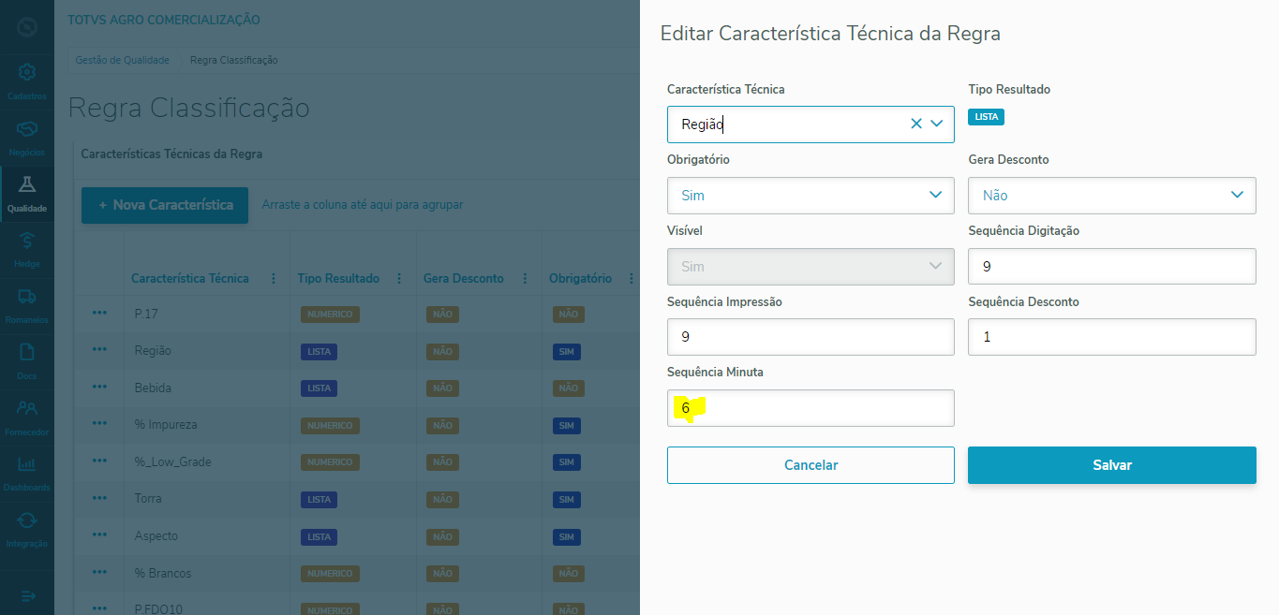Open Característica Técnica column menu dots
The image size is (1279, 615).
click(x=274, y=278)
